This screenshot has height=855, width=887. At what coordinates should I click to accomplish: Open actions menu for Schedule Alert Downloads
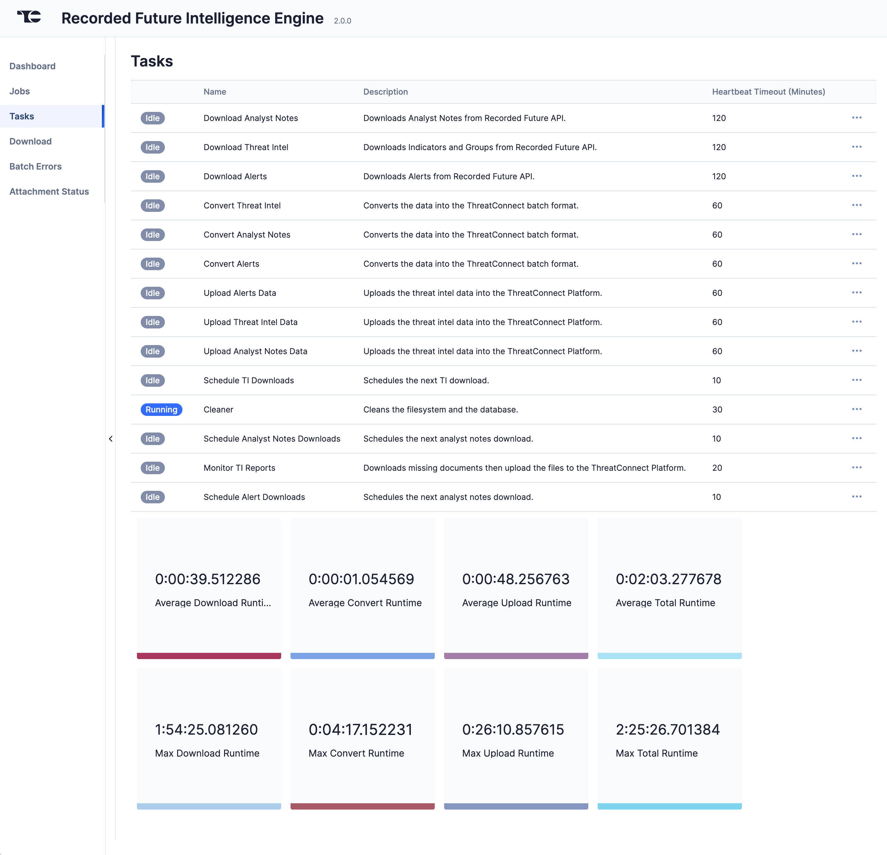tap(856, 497)
